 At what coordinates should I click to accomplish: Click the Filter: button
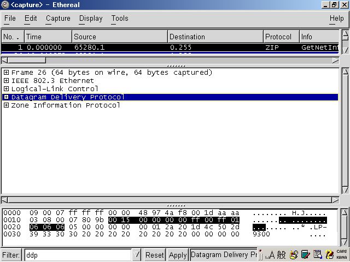[x=11, y=255]
